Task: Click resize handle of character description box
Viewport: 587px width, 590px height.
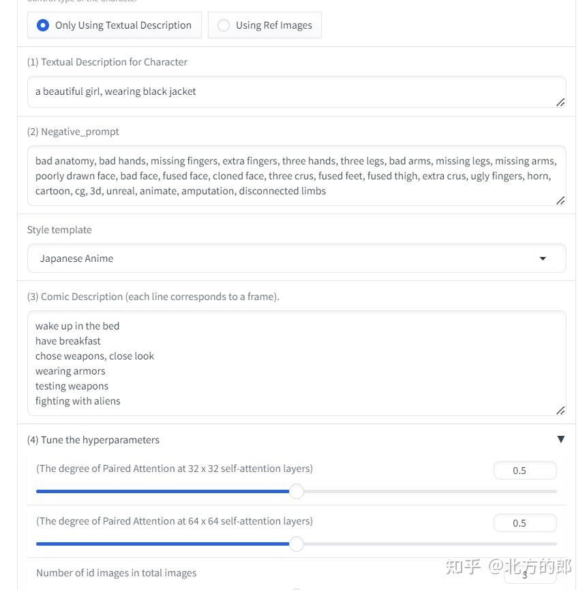Action: [x=560, y=102]
